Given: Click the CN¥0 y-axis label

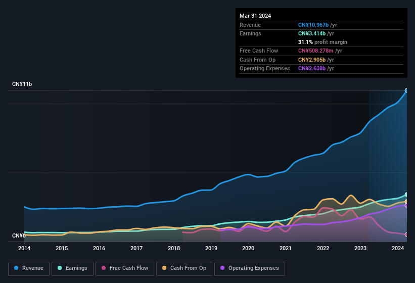Looking at the screenshot, I should [x=19, y=235].
